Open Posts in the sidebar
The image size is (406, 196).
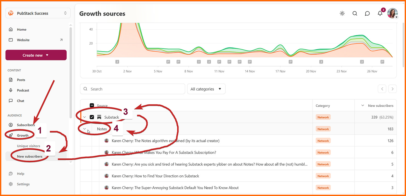click(x=21, y=80)
